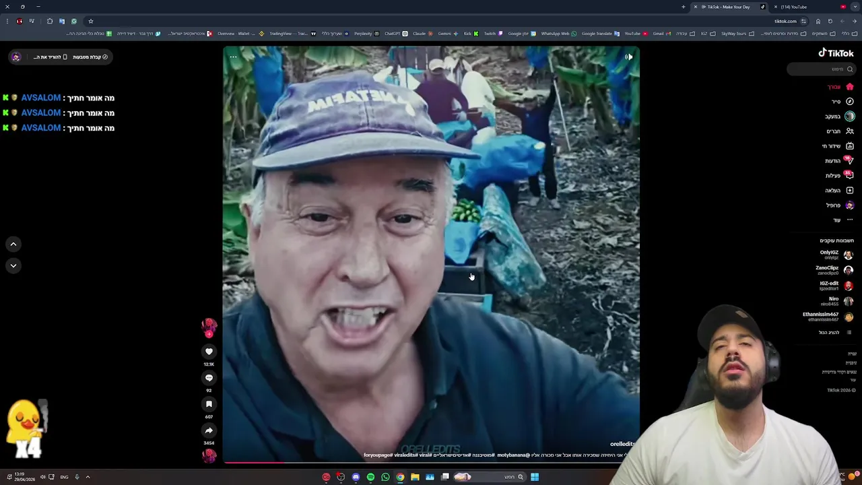Open the comments bubble showing 92
Viewport: 862px width, 485px height.
pos(209,378)
